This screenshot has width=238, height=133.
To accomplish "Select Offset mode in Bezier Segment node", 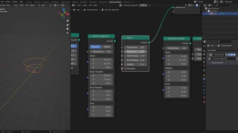I will click(x=107, y=47).
